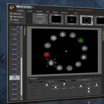Click the Delete button in Editing group

click(x=14, y=20)
